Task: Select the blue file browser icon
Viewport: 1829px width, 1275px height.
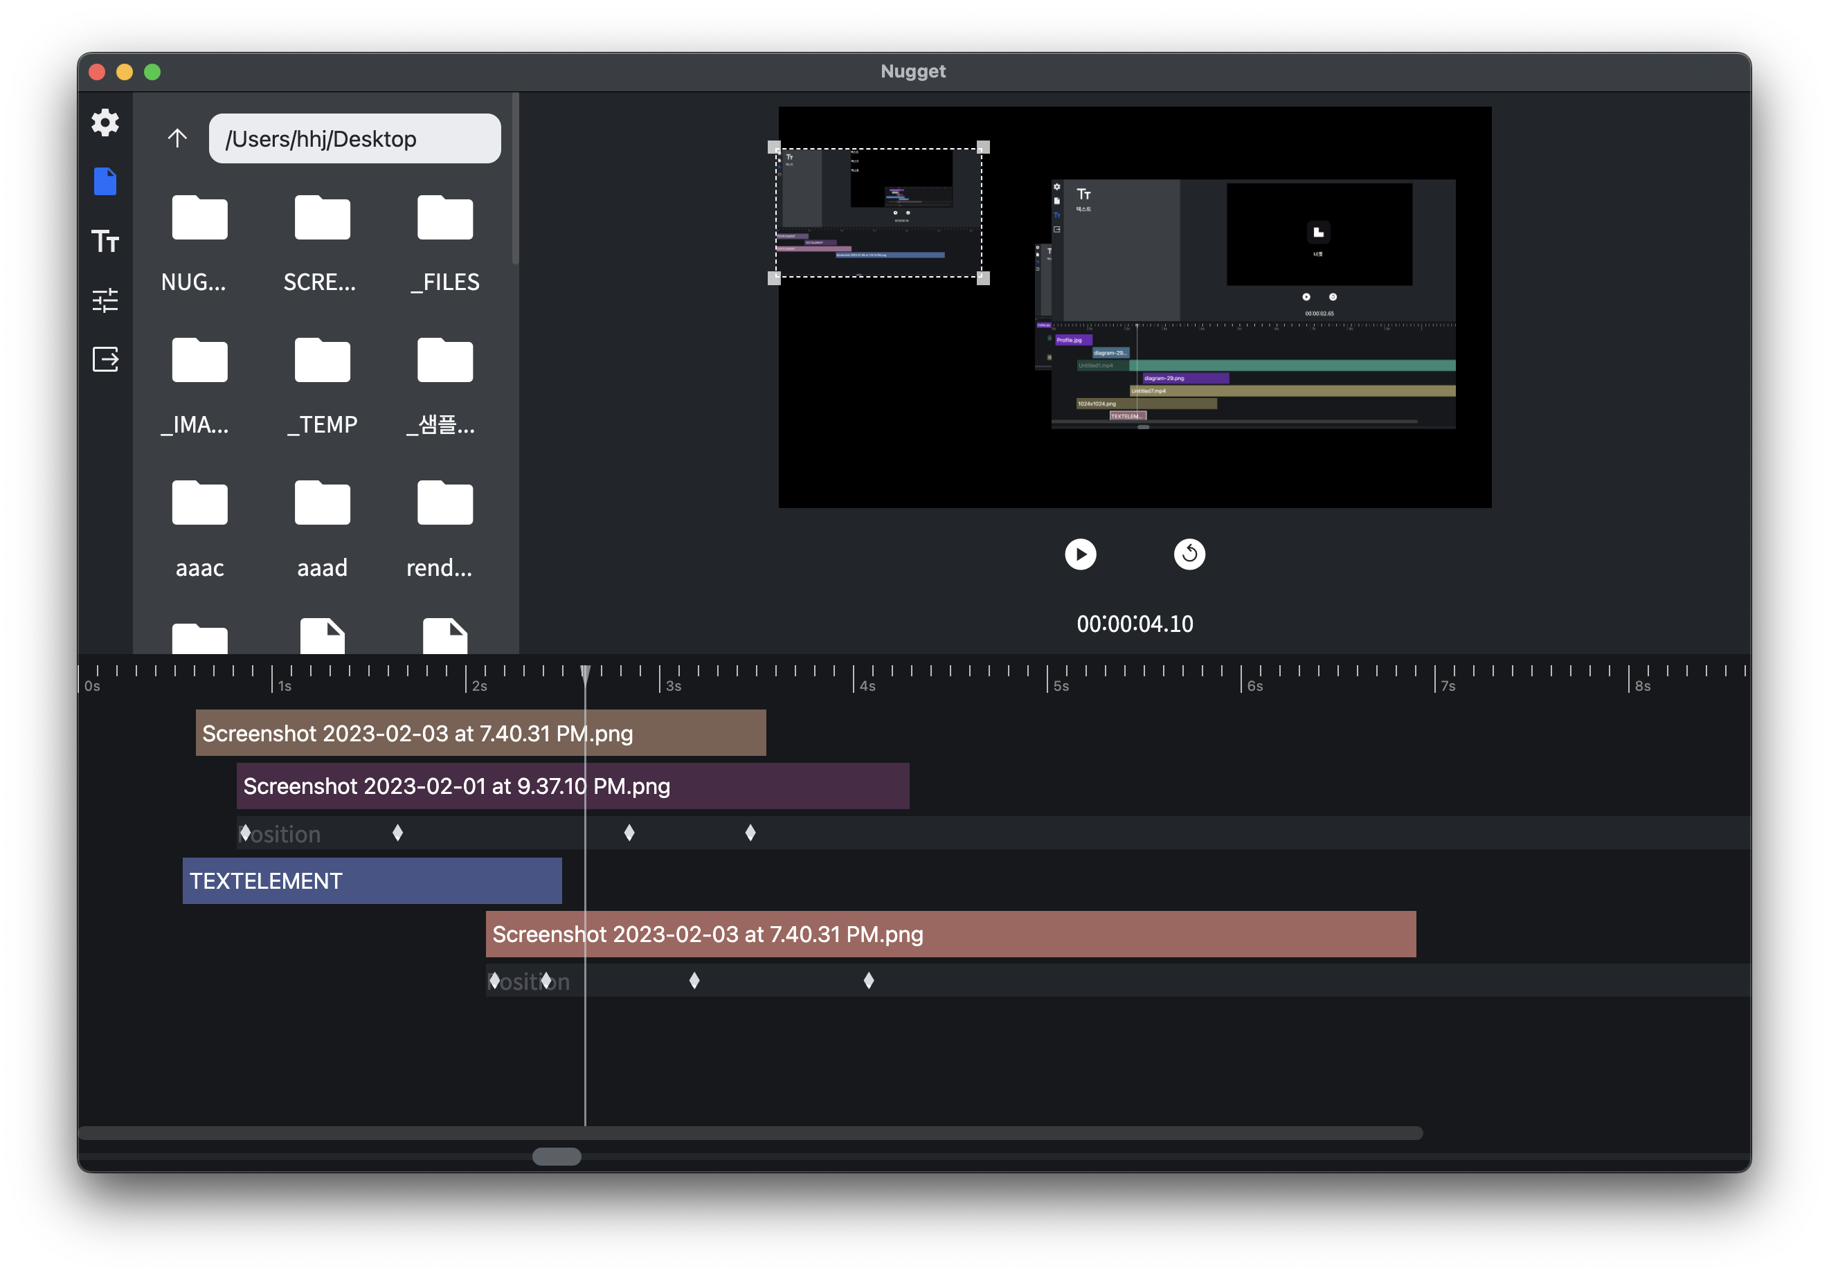Action: 105,181
